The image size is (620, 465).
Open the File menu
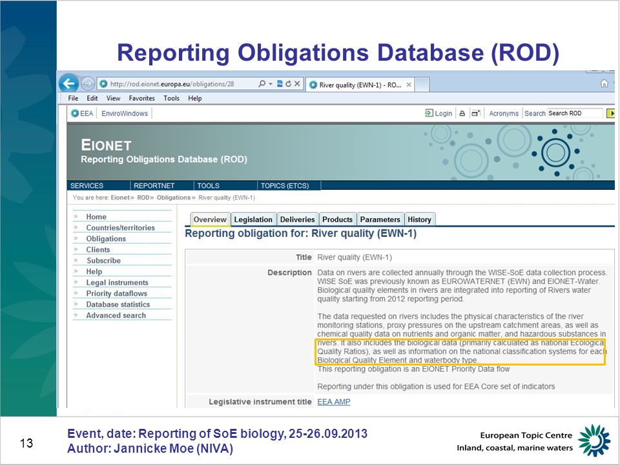[x=73, y=98]
